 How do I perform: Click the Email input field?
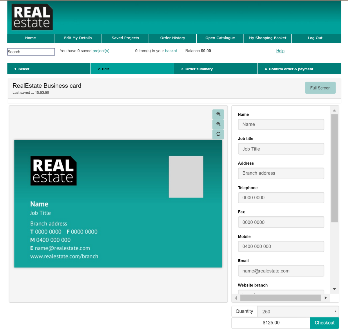click(x=281, y=271)
